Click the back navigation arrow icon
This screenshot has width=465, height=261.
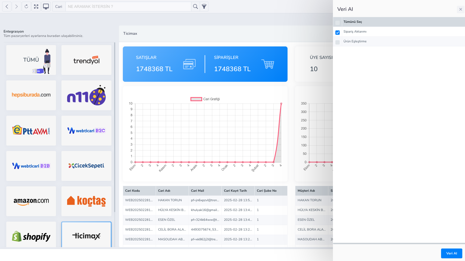click(x=7, y=7)
